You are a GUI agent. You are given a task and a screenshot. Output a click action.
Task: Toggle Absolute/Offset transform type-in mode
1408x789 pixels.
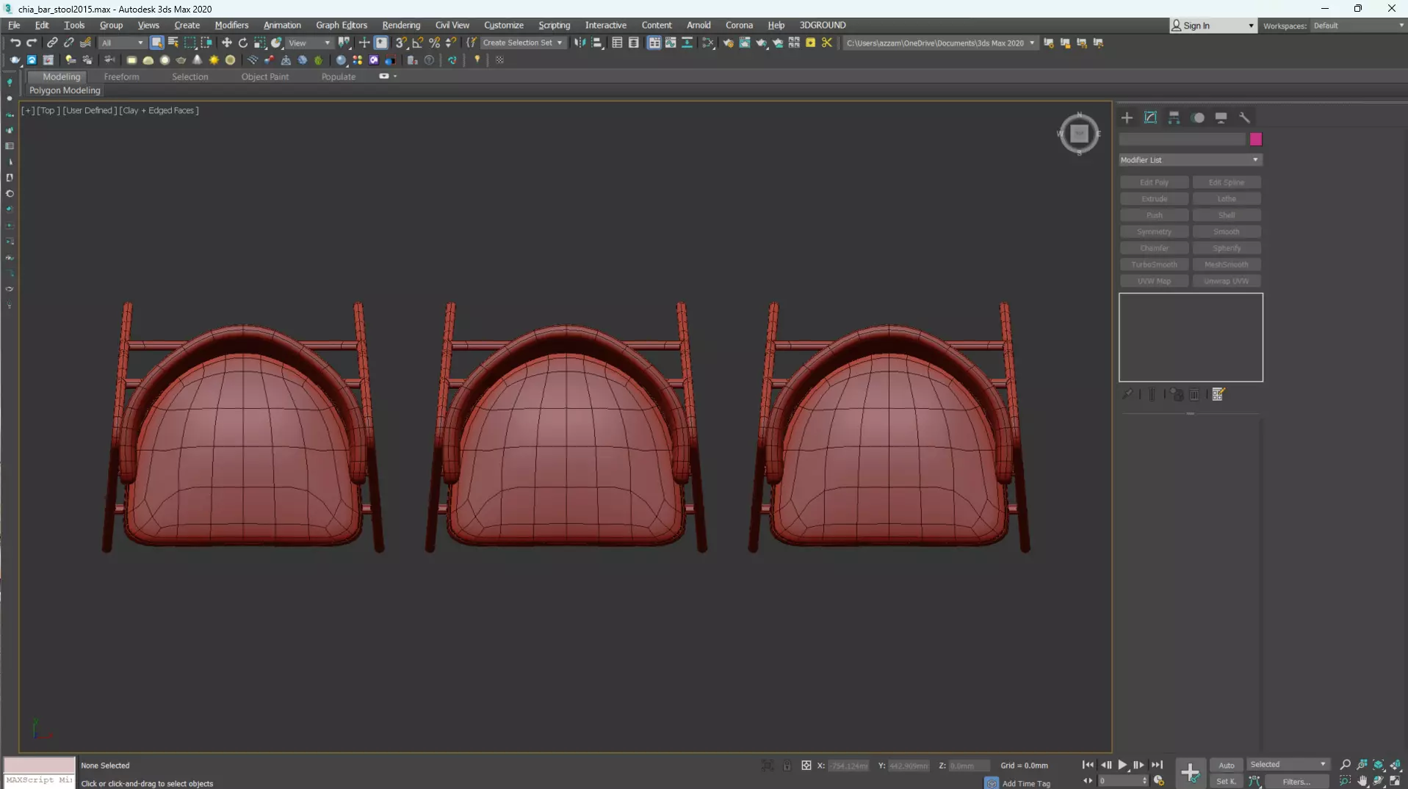(806, 766)
